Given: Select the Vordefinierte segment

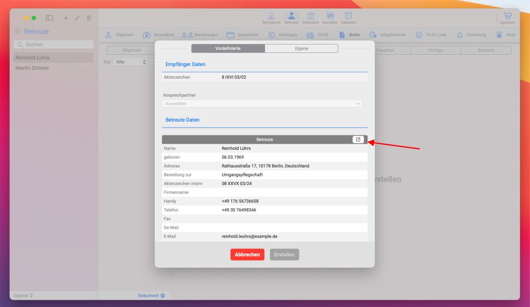Looking at the screenshot, I should (228, 49).
